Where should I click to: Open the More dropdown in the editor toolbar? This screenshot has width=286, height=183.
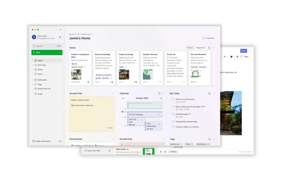coord(247,57)
